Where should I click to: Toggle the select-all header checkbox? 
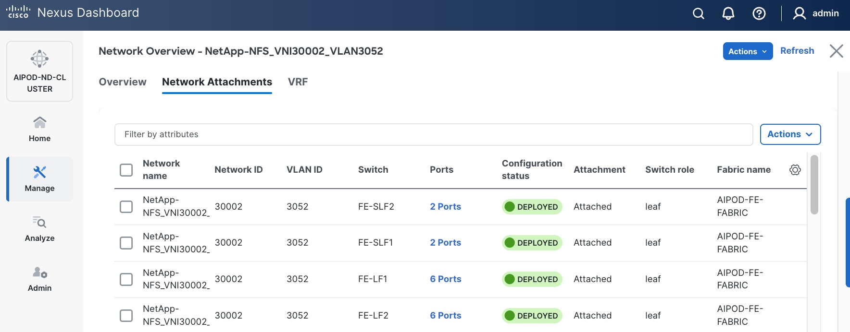[x=126, y=170]
